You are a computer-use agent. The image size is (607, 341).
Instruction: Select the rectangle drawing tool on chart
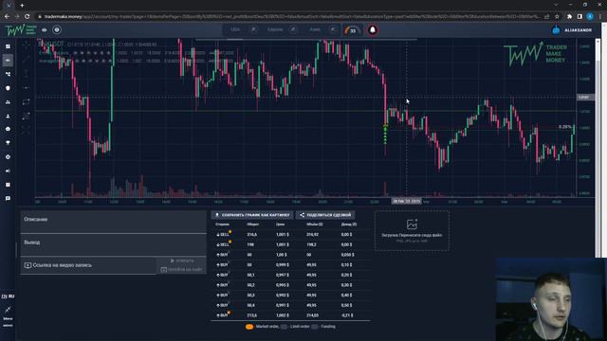[26, 102]
